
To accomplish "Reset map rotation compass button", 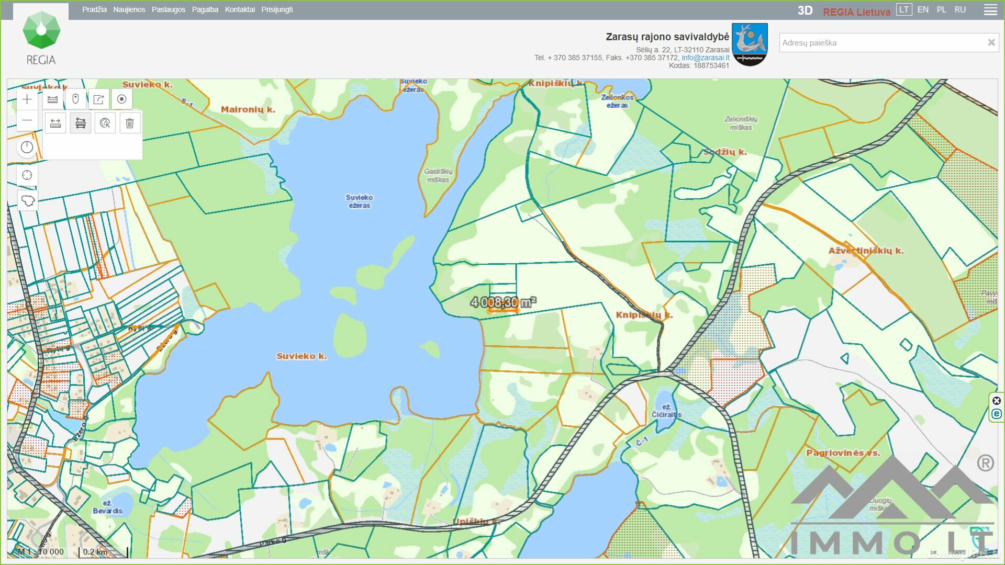I will tap(27, 148).
